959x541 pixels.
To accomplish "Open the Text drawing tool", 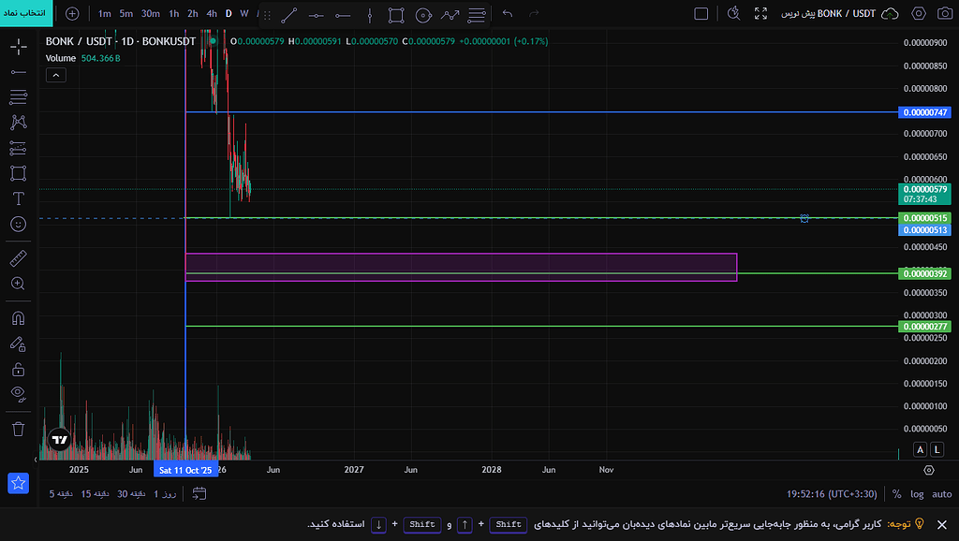I will [18, 198].
